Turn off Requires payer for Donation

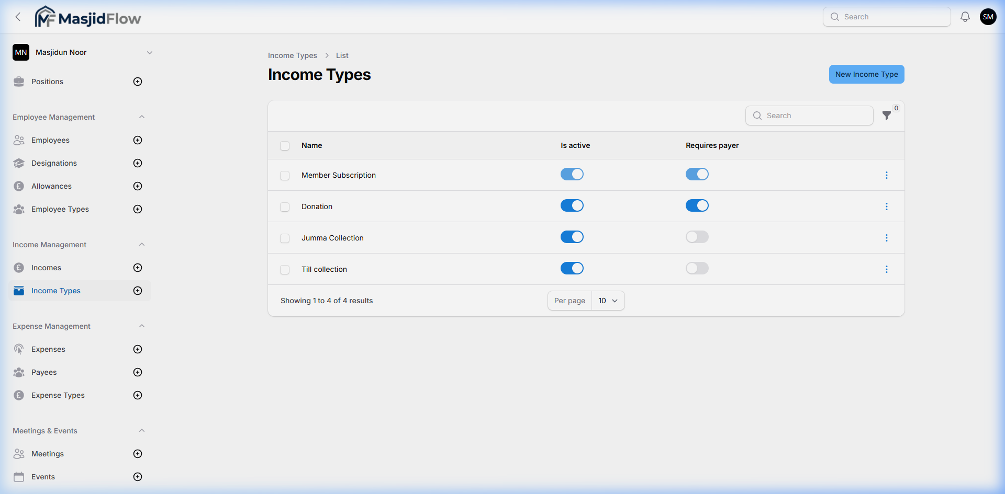coord(697,205)
